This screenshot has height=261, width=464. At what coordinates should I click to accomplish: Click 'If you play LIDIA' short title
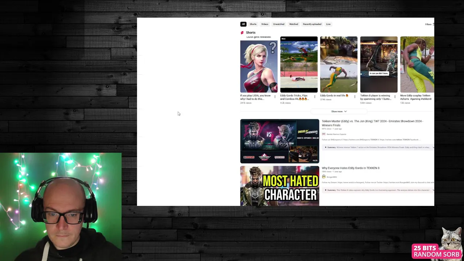pyautogui.click(x=256, y=97)
